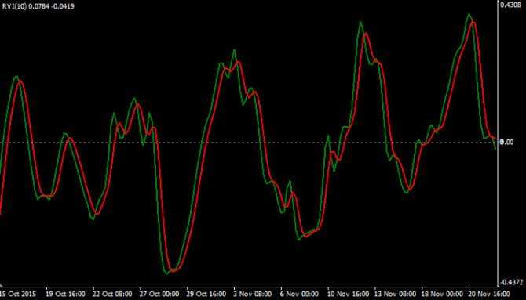
Task: Click the -0.4372 lower scale value
Action: coord(512,282)
